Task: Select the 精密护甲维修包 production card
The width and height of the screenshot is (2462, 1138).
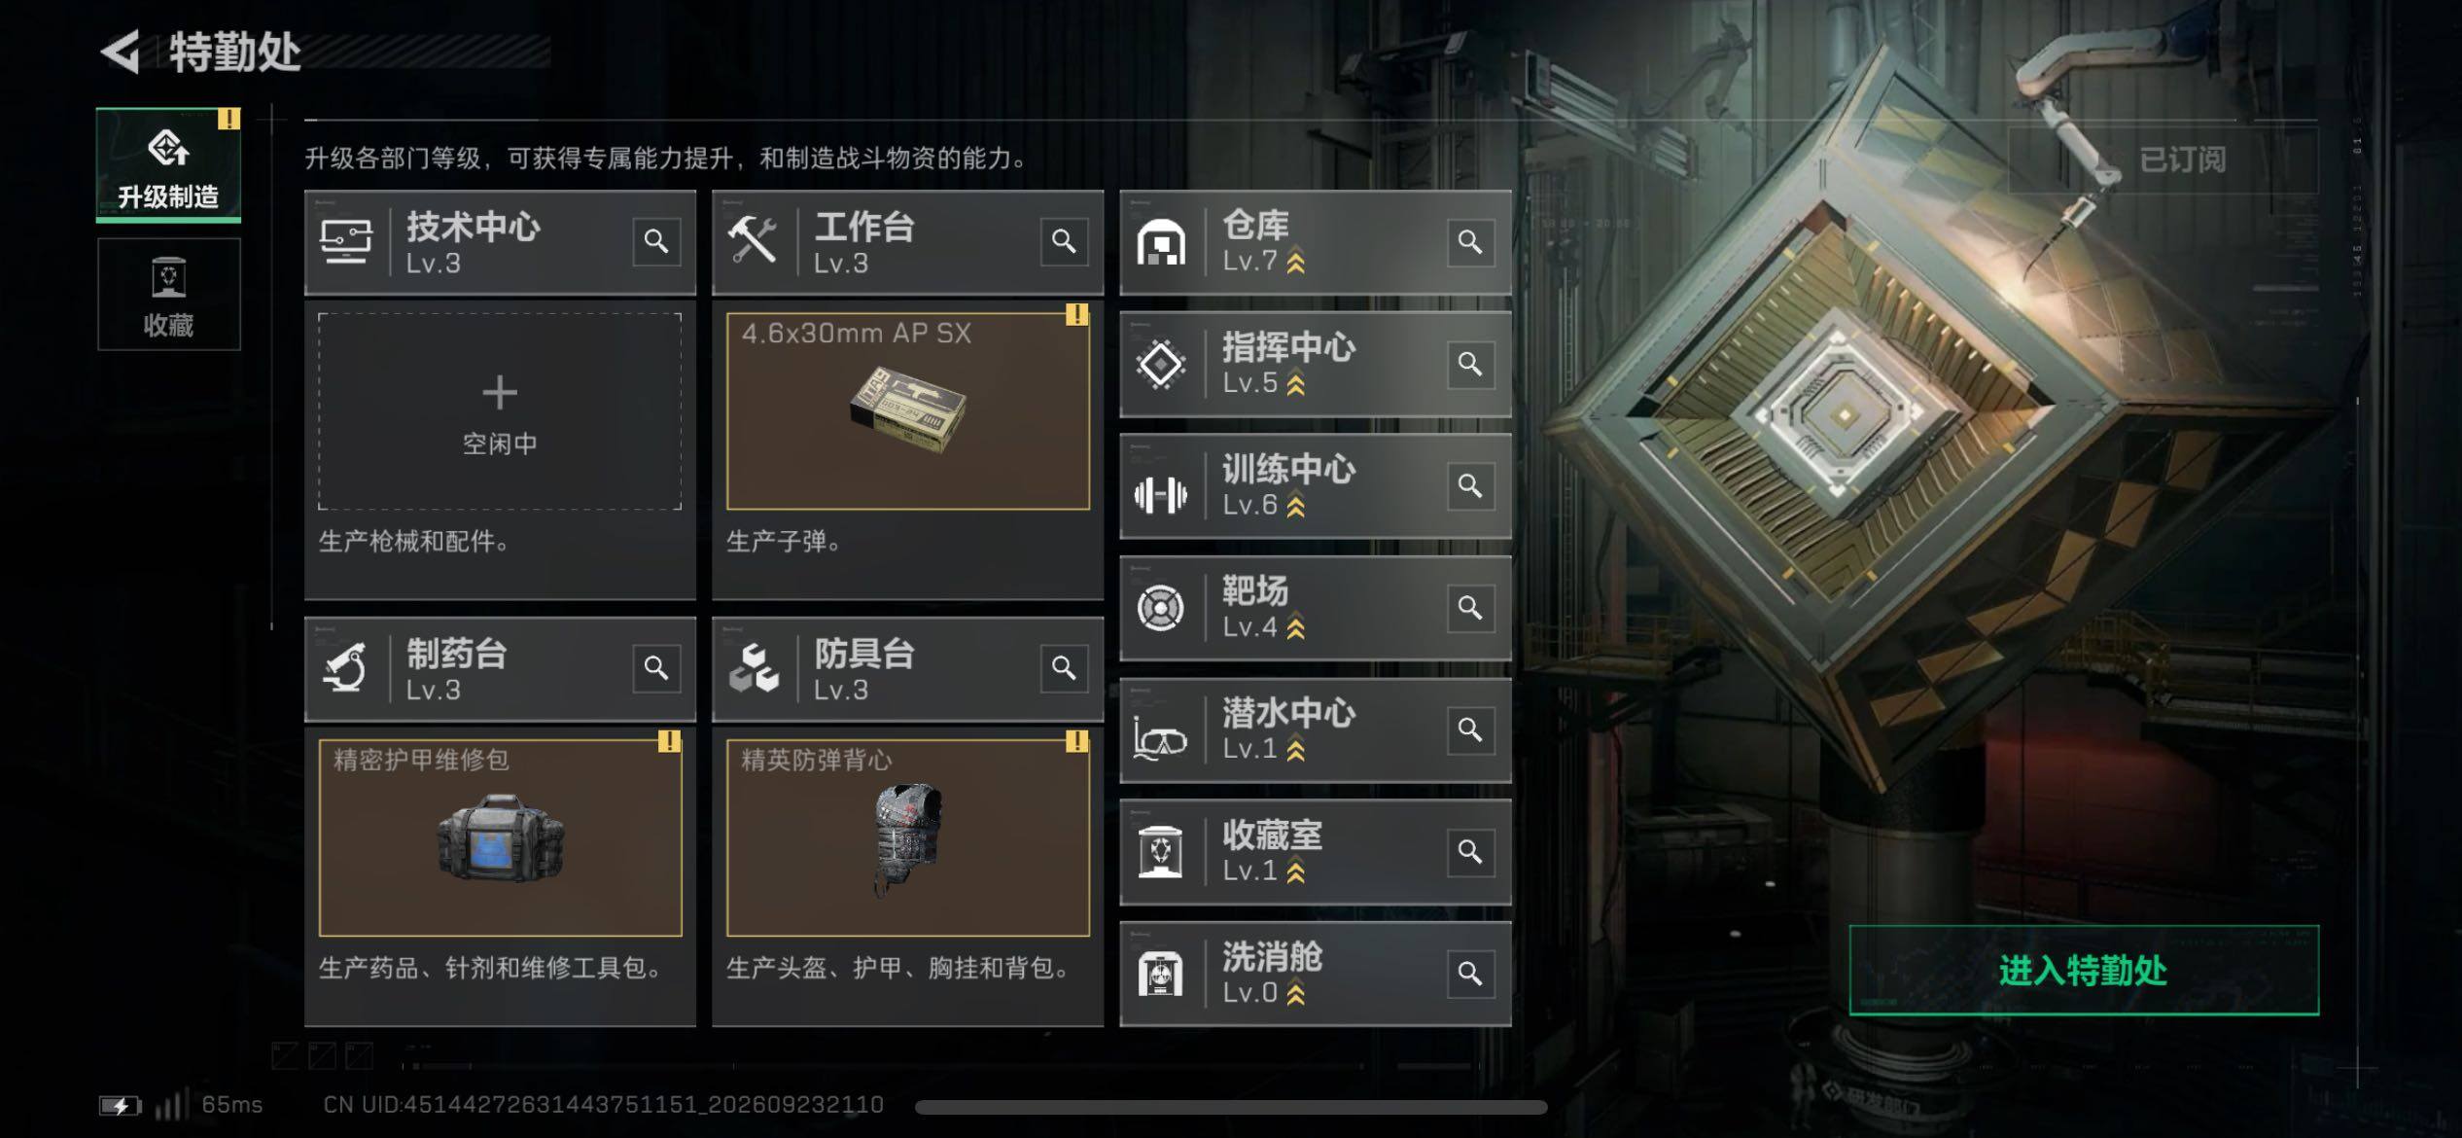Action: click(x=500, y=838)
